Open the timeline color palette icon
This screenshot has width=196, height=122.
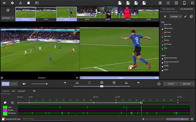[x=5, y=102]
